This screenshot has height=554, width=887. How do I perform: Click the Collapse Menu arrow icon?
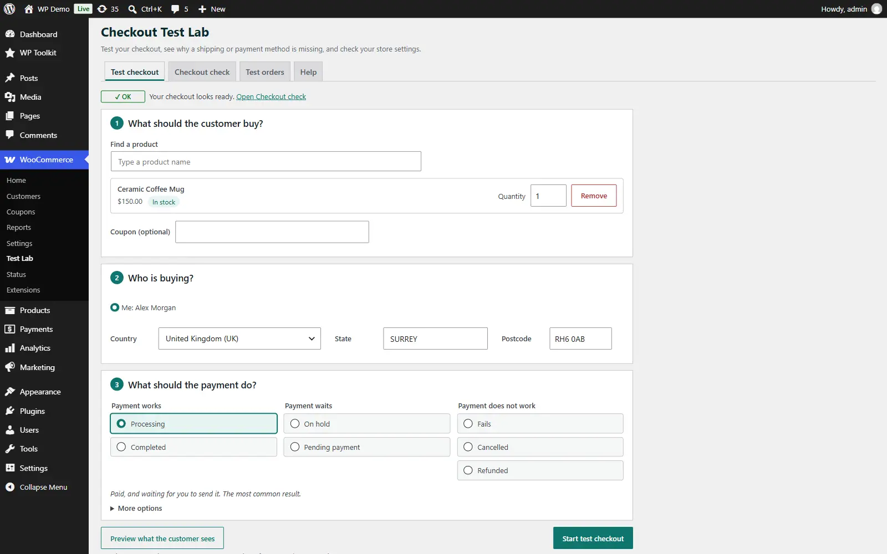click(x=10, y=487)
